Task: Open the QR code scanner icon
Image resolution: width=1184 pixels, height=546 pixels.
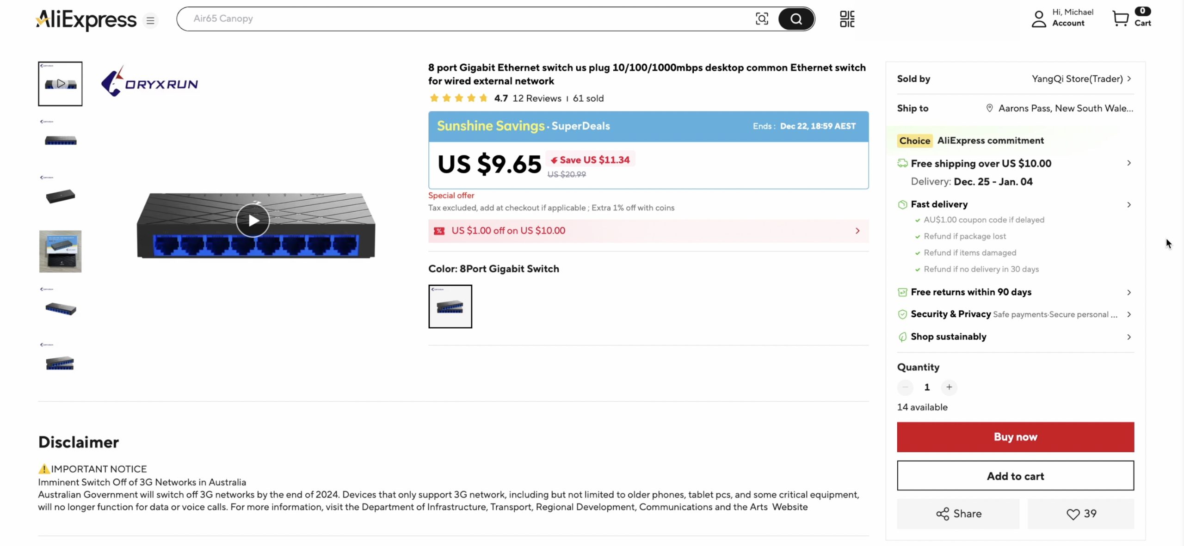Action: pyautogui.click(x=847, y=19)
